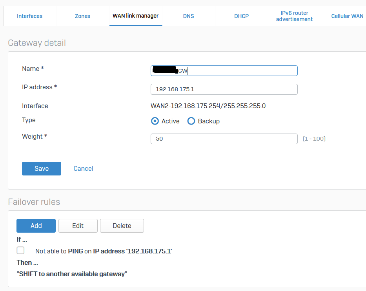Switch to the Cellular WAN tab
Image resolution: width=366 pixels, height=291 pixels.
point(347,16)
